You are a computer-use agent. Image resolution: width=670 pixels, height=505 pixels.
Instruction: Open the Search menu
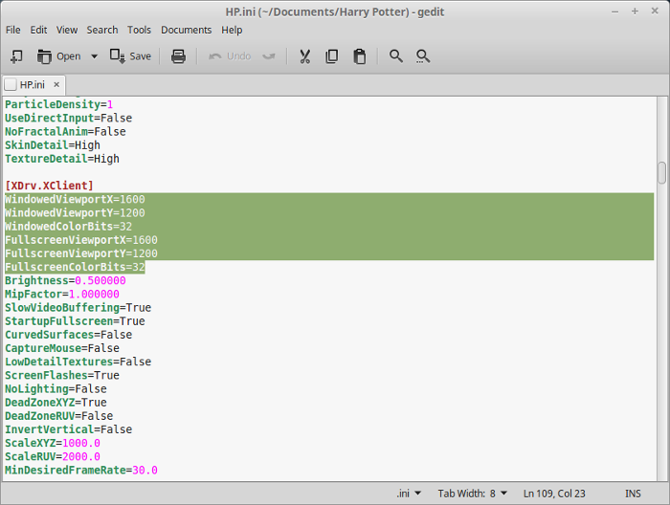(x=102, y=30)
